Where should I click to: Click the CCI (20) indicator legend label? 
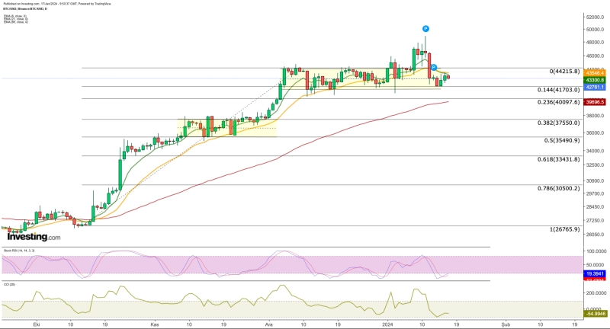10,283
